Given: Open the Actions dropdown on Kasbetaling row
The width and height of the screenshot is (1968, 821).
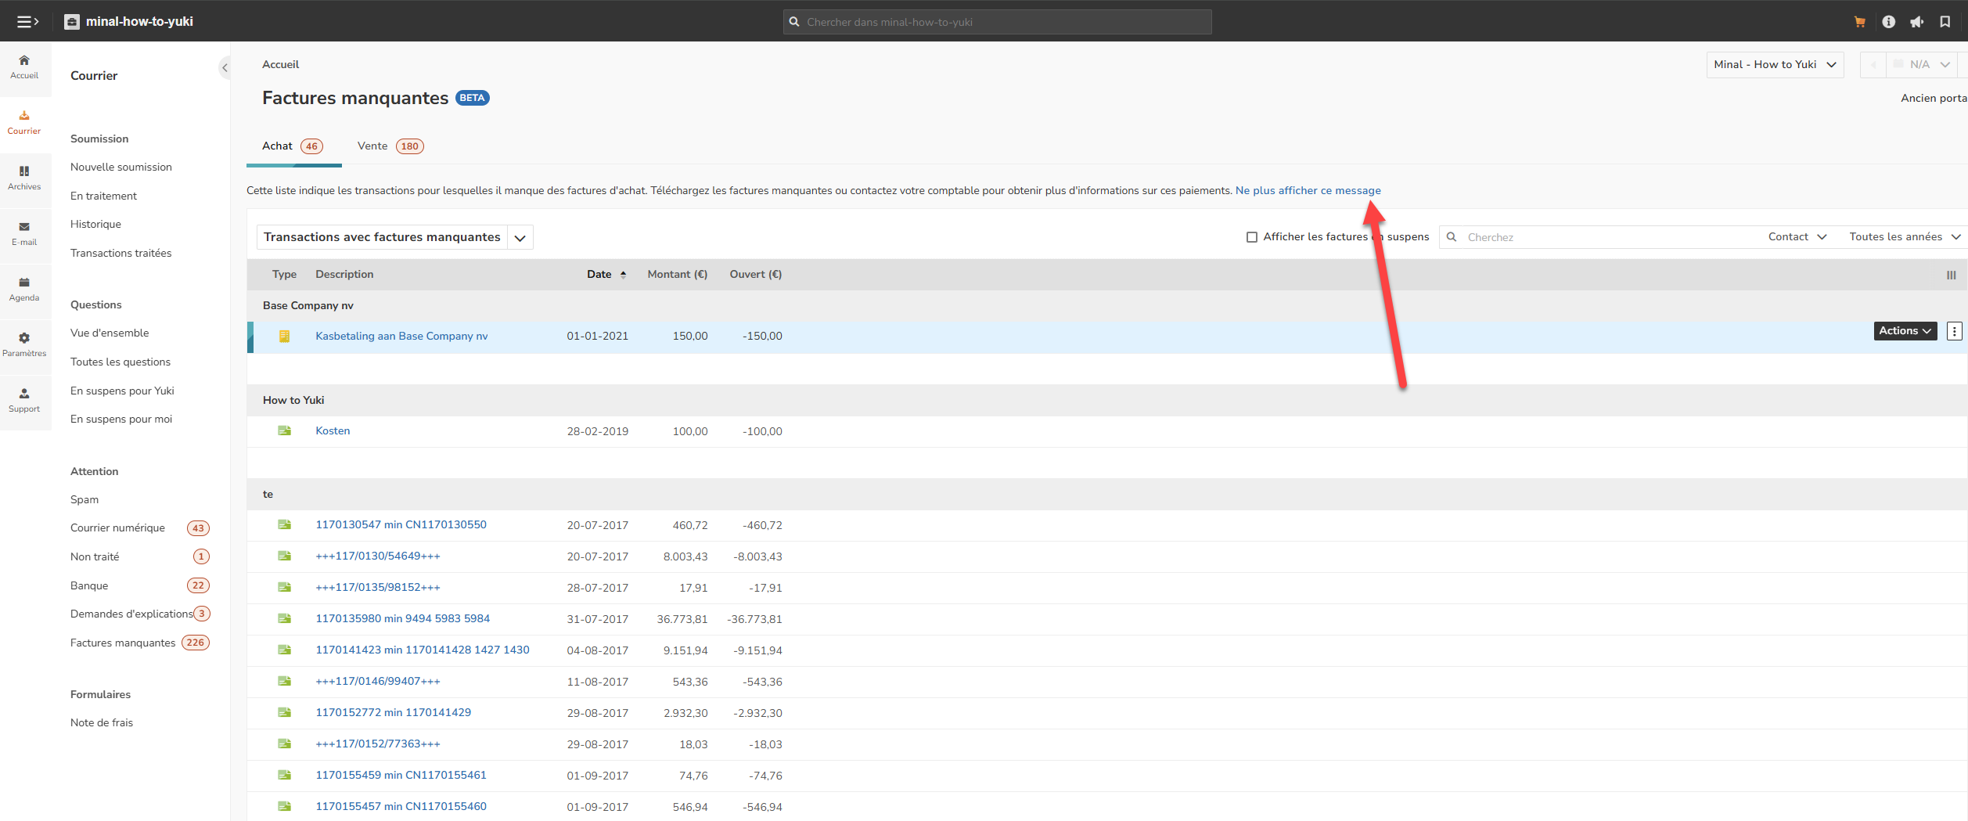Looking at the screenshot, I should pyautogui.click(x=1905, y=331).
